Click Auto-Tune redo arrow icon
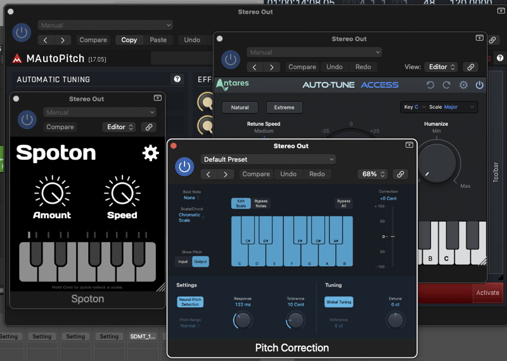This screenshot has height=361, width=507. click(x=447, y=85)
